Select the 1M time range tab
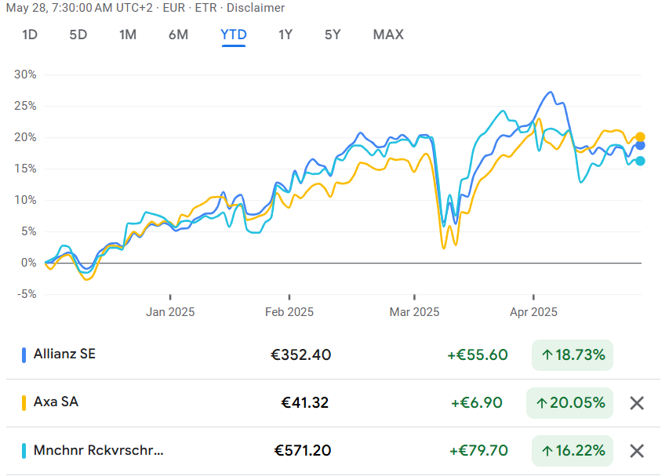The height and width of the screenshot is (476, 669). coord(128,35)
